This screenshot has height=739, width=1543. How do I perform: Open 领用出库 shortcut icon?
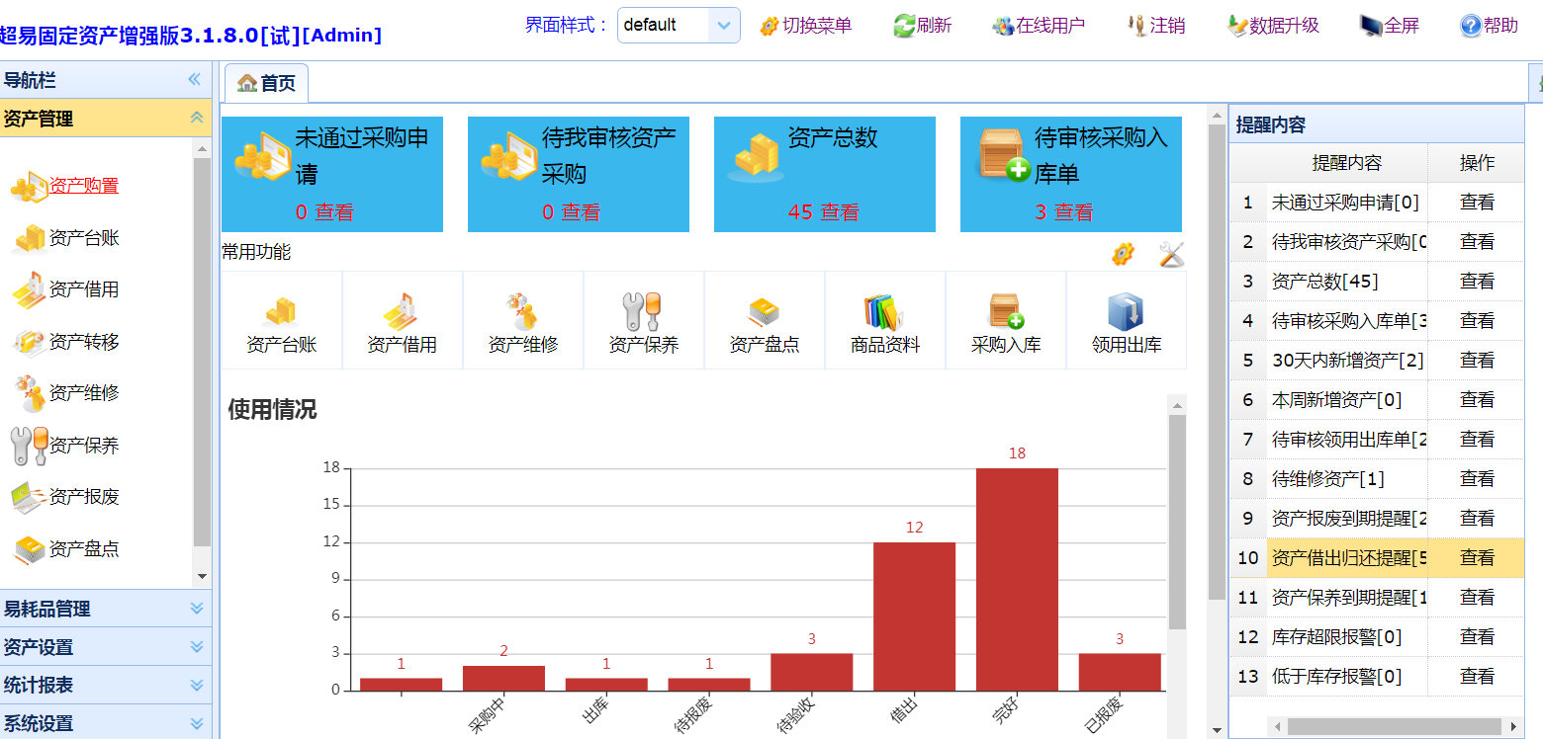1126,312
